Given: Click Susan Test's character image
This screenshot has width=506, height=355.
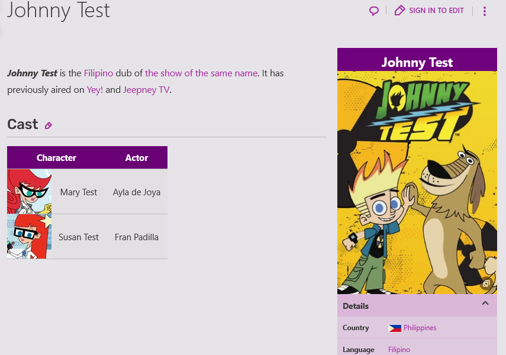Looking at the screenshot, I should point(29,236).
